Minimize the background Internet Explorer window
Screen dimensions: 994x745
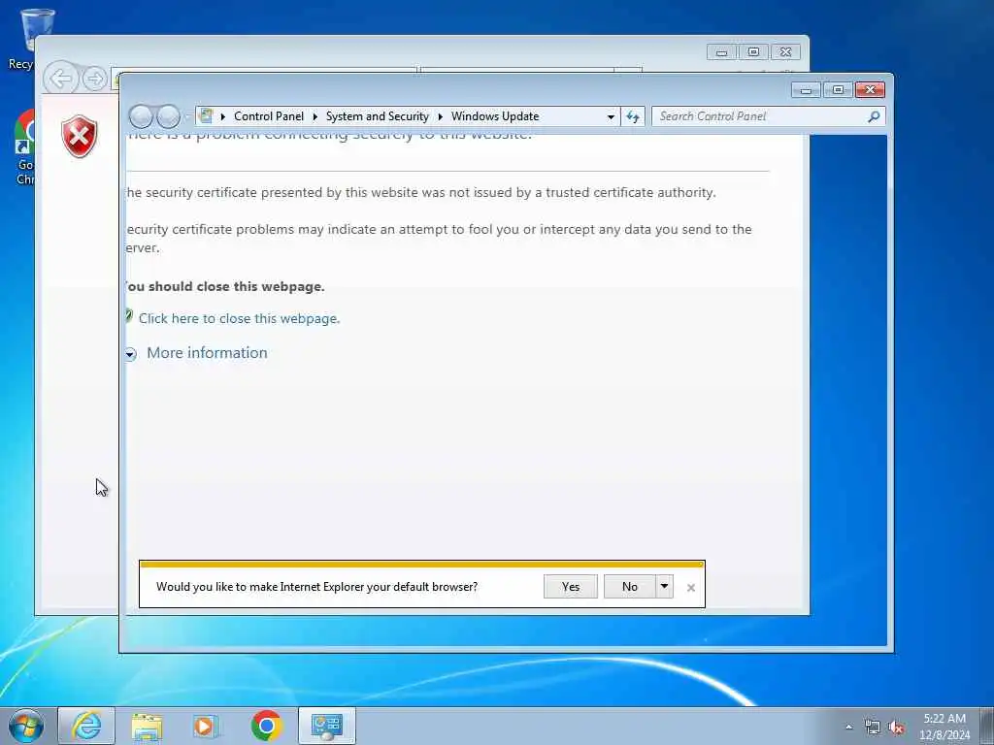tap(721, 52)
